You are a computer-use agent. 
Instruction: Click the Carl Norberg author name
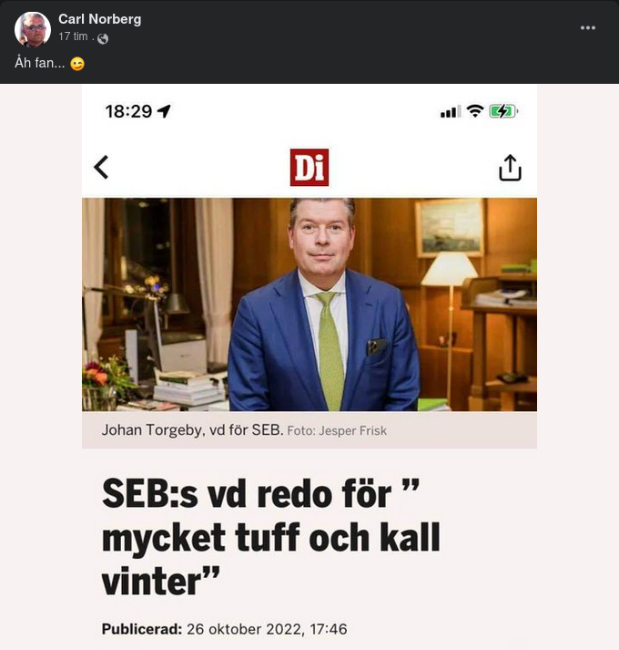(99, 19)
